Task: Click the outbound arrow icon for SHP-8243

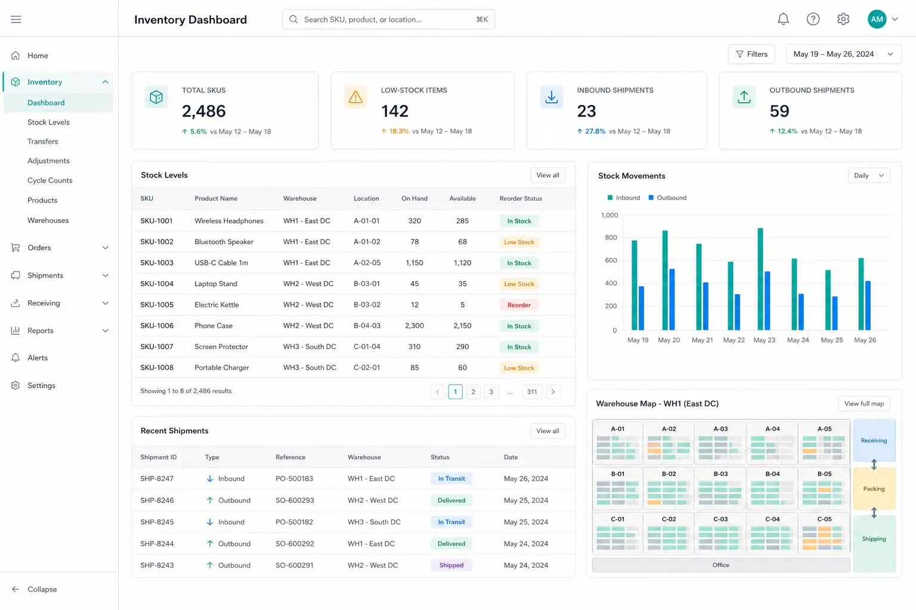Action: [x=210, y=565]
